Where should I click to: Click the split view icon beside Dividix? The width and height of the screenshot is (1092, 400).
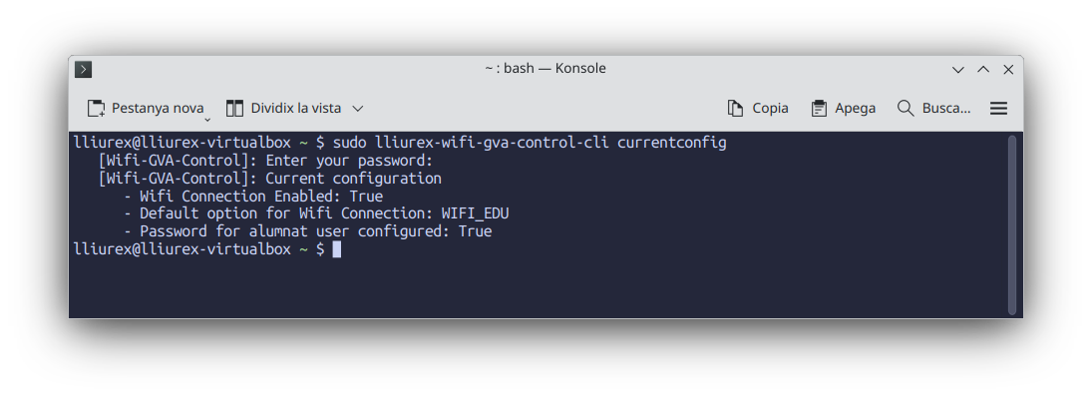click(x=235, y=108)
